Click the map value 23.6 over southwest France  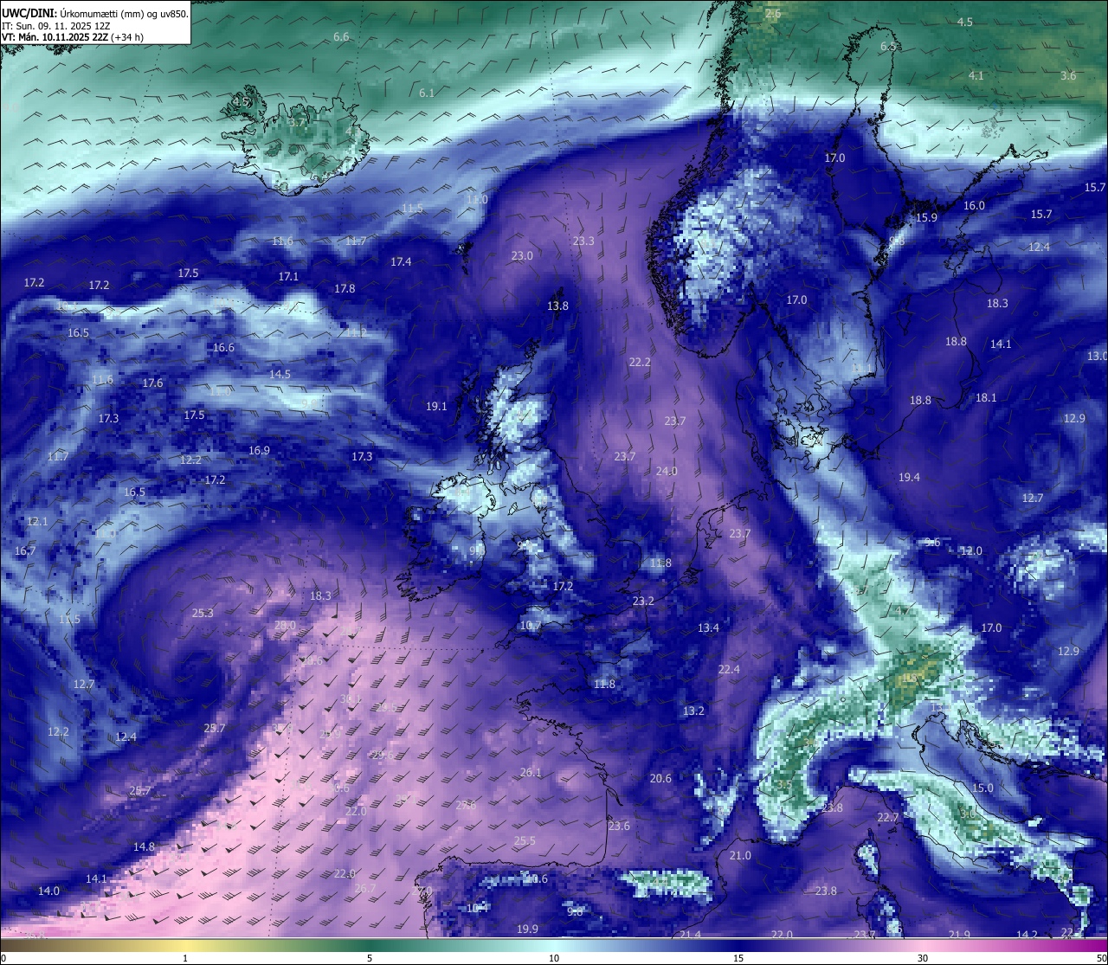[x=619, y=827]
